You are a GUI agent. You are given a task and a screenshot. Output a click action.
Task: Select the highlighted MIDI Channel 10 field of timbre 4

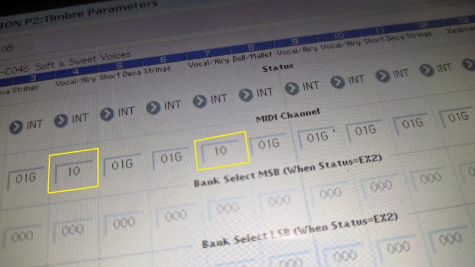[x=74, y=170]
